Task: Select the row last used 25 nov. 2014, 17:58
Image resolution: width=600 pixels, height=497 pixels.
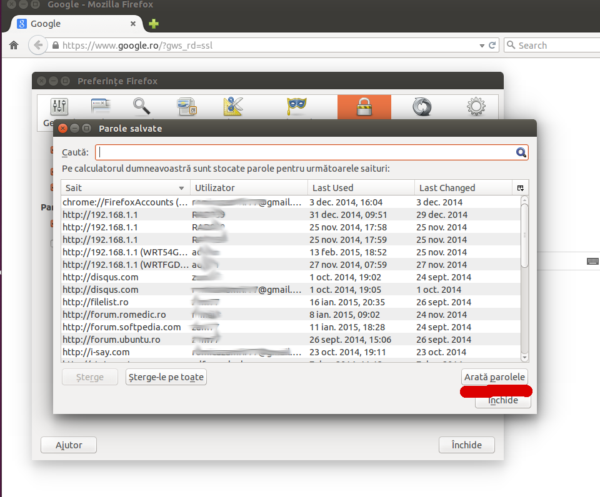Action: (291, 227)
